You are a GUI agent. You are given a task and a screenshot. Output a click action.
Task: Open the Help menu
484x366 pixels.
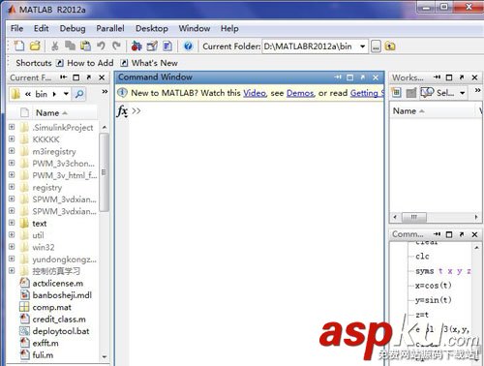point(229,29)
